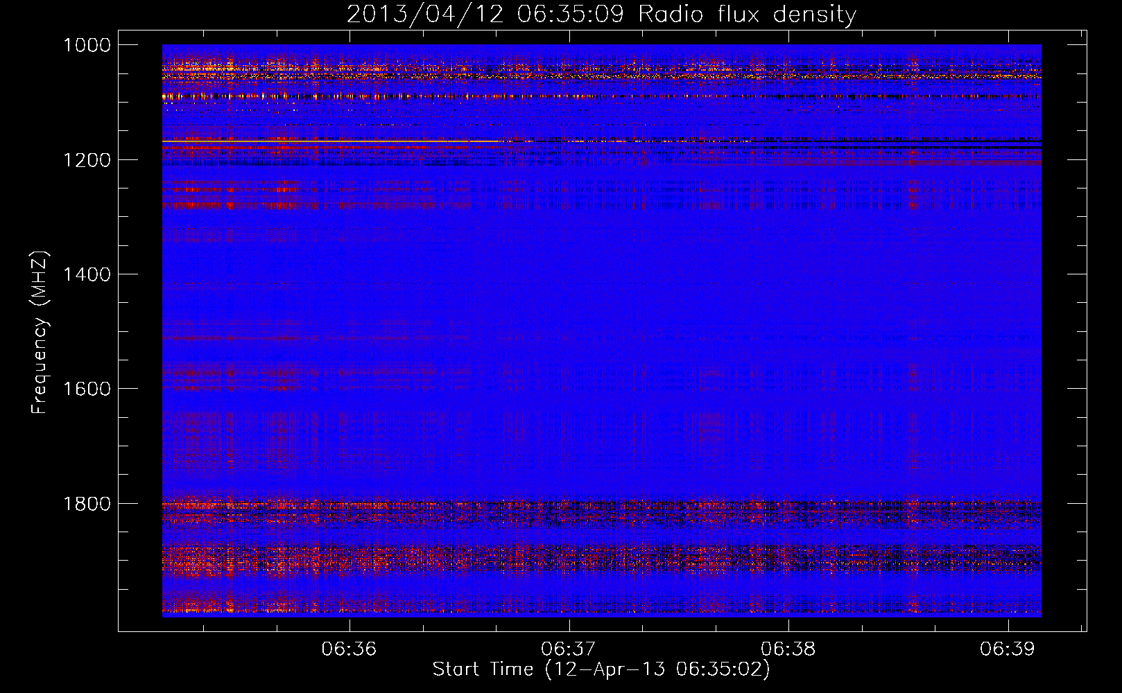Click the "Frequency (MHZ)" axis label

pyautogui.click(x=40, y=333)
